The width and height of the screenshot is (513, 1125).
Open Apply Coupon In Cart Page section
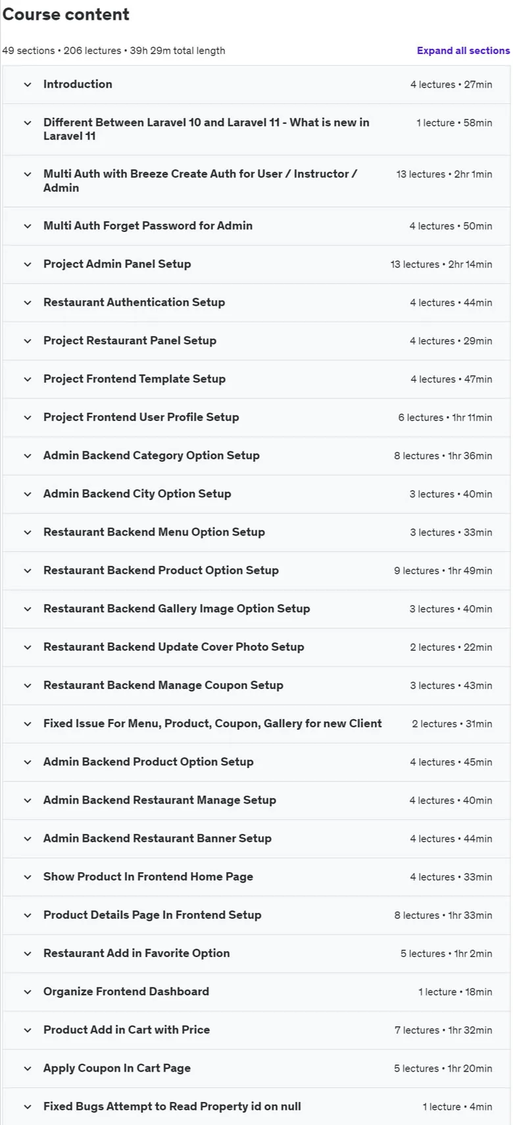pos(256,1068)
